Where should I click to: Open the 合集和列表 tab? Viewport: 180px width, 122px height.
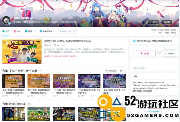(x=47, y=31)
